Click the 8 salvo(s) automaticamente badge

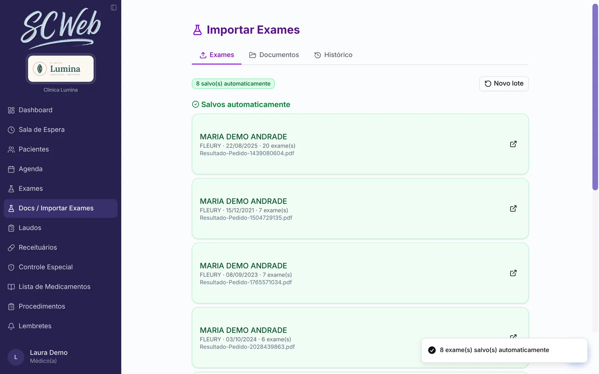tap(233, 84)
